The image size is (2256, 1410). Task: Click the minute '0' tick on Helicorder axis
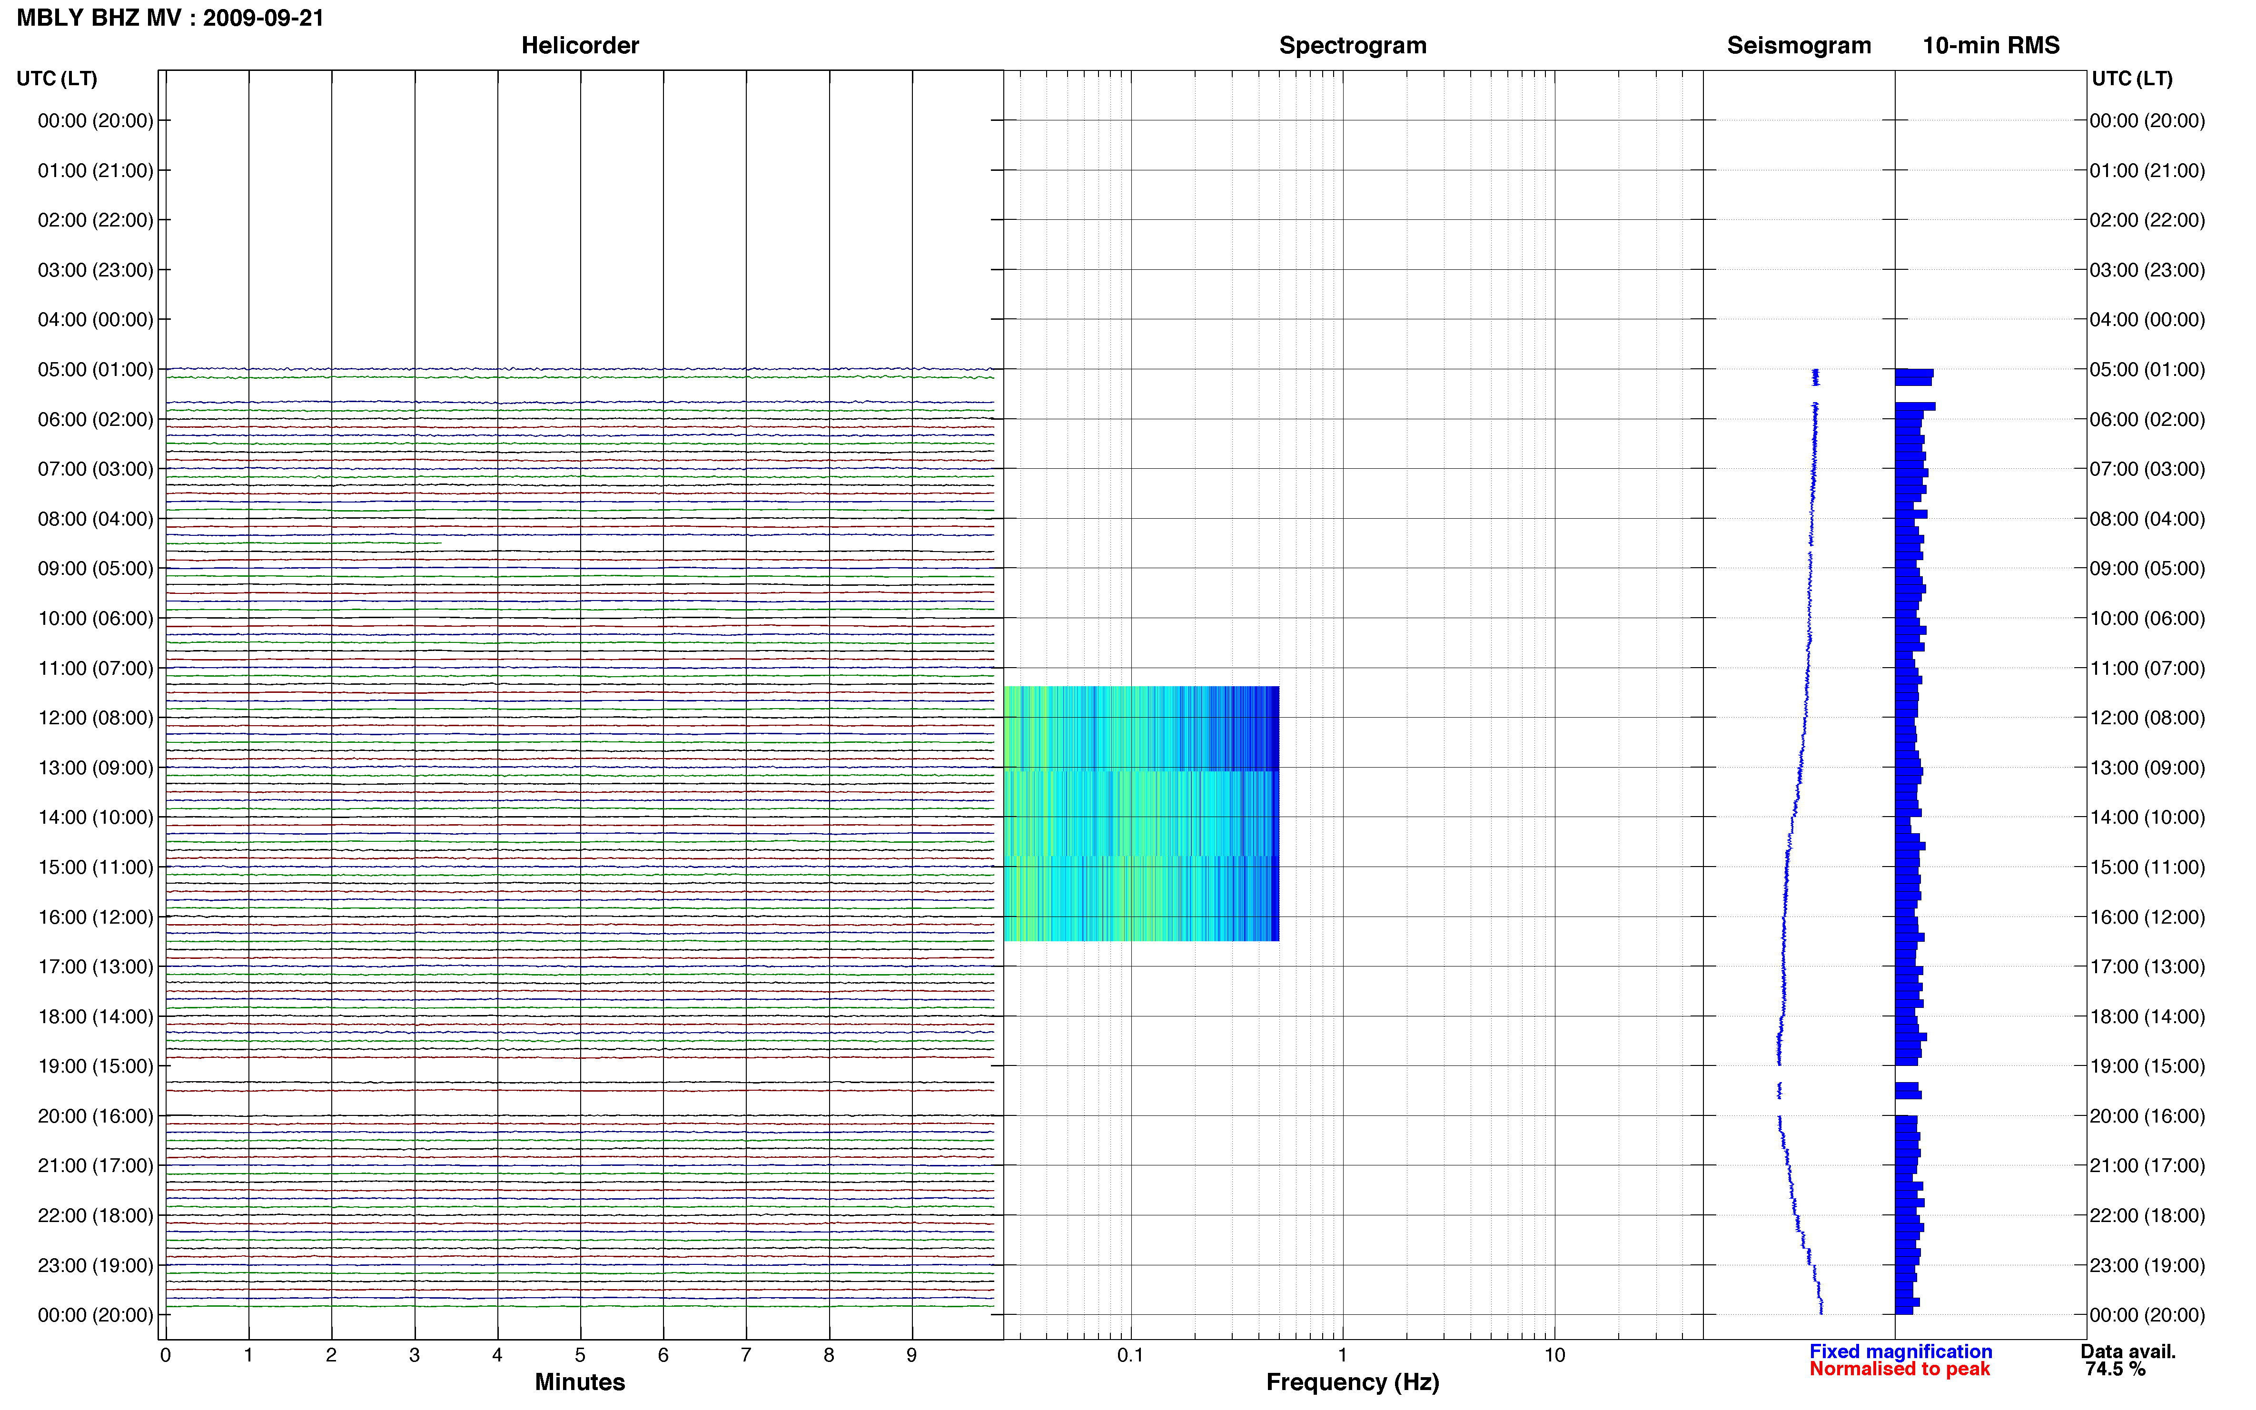[165, 1355]
